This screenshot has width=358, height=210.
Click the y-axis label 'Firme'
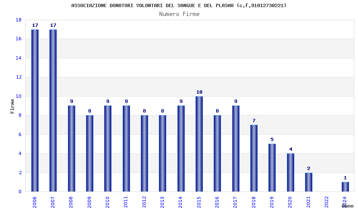click(12, 106)
